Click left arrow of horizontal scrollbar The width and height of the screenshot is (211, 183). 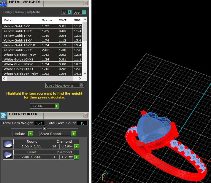click(x=4, y=78)
